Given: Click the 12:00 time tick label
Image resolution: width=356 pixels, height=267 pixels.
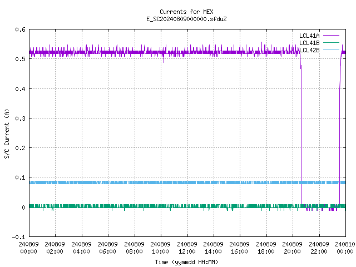Looking at the screenshot, I should 187,251.
